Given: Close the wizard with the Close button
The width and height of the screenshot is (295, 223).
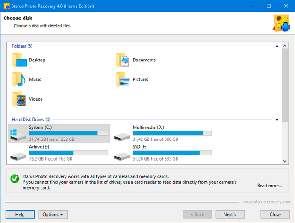Looking at the screenshot, I should (x=275, y=215).
